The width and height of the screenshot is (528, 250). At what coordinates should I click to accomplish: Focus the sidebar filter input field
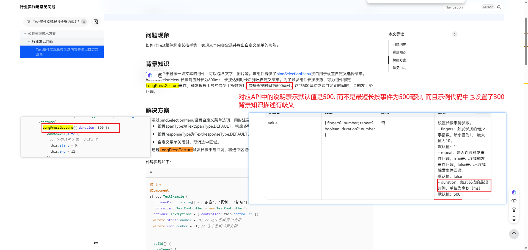(x=56, y=22)
